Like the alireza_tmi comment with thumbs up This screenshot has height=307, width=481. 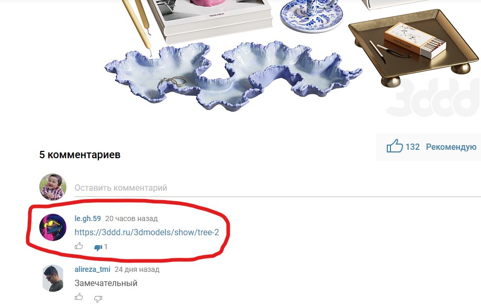(79, 296)
